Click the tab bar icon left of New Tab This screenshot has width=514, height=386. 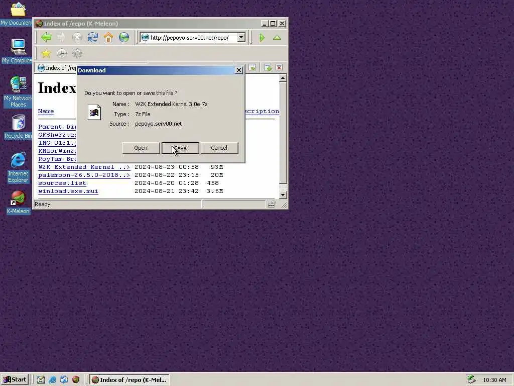click(x=252, y=68)
